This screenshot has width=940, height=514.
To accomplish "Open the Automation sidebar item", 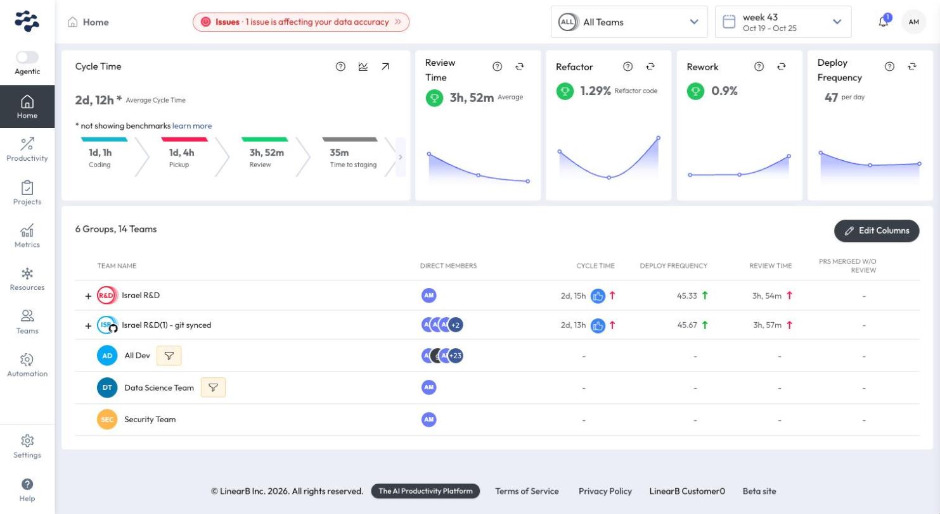I will 27,365.
